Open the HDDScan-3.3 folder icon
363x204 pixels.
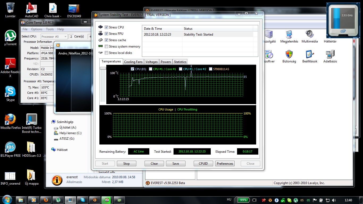[x=32, y=149]
